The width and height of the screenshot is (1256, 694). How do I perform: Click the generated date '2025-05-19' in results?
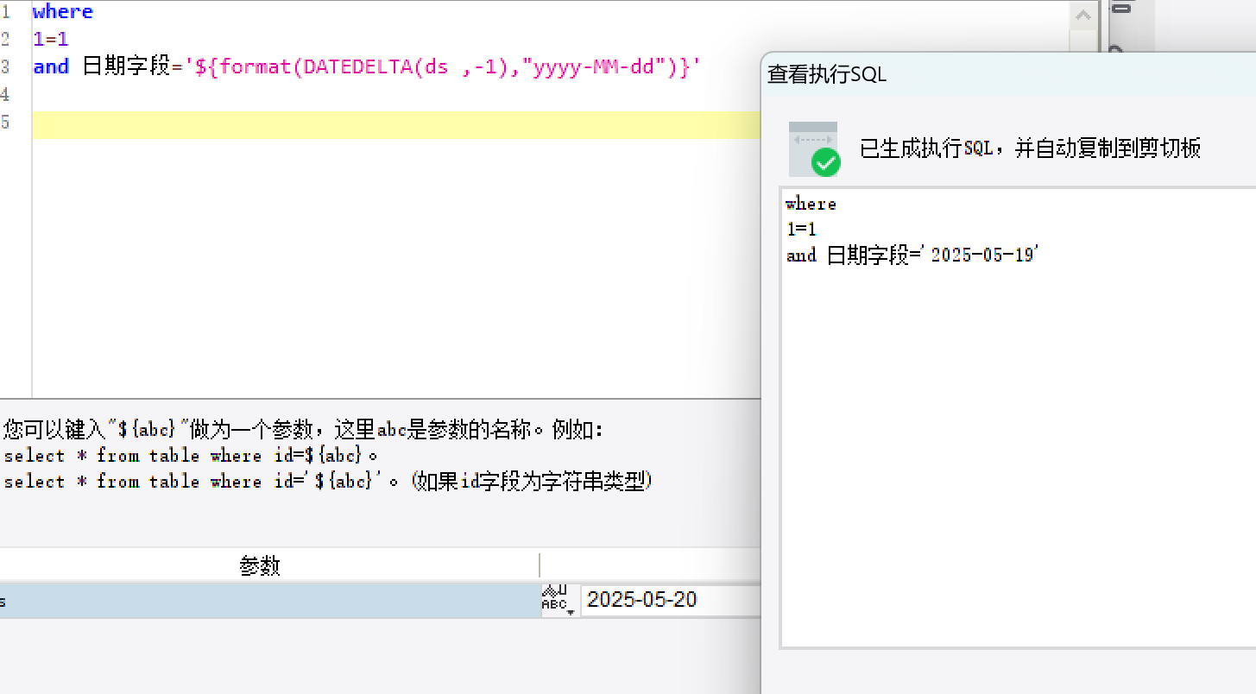click(x=982, y=256)
